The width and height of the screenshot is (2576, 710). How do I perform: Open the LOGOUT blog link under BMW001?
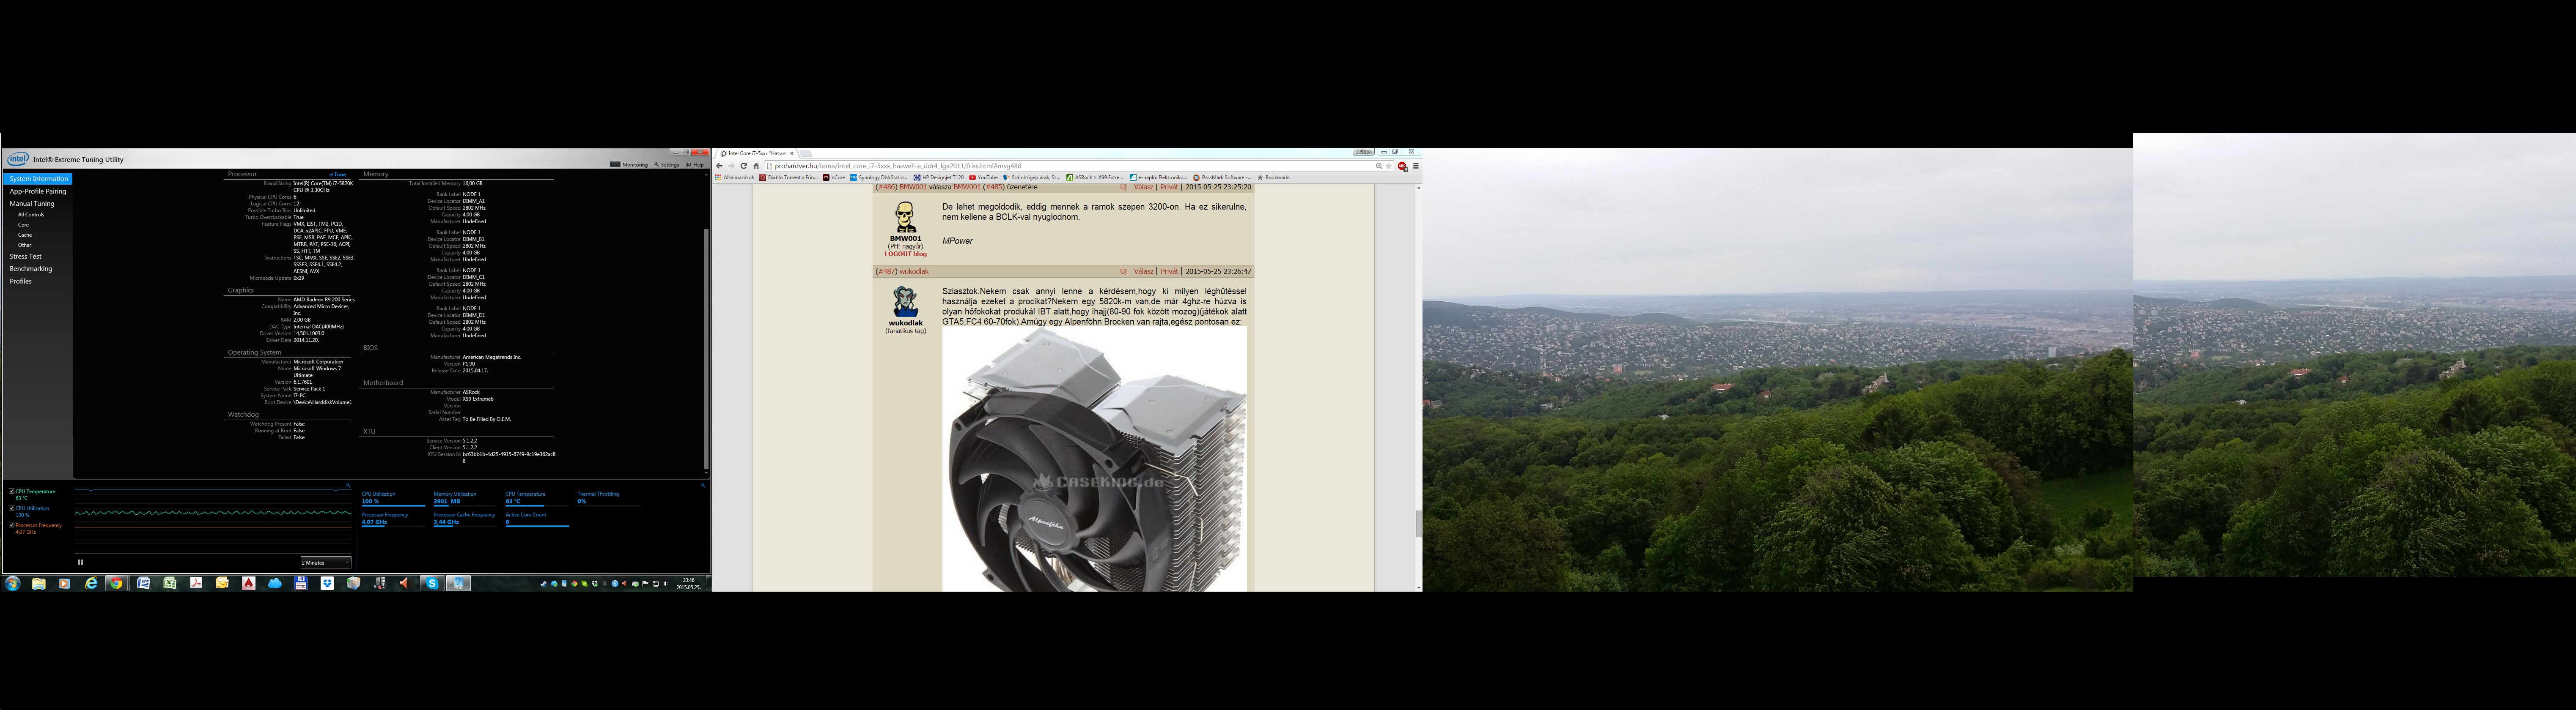click(905, 254)
